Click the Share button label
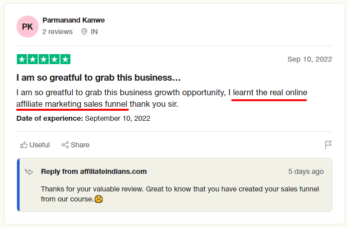This screenshot has height=228, width=348. (x=80, y=145)
